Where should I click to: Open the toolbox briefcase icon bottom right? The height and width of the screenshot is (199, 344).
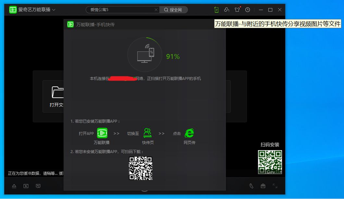(263, 186)
